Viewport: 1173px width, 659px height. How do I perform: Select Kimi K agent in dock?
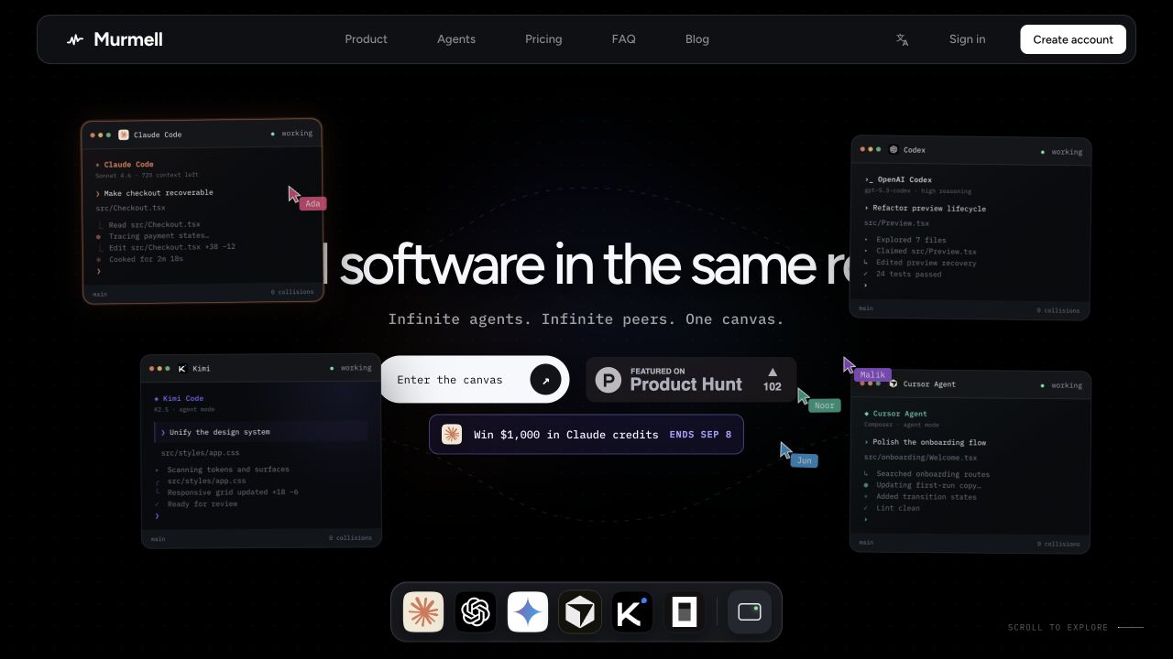(632, 612)
